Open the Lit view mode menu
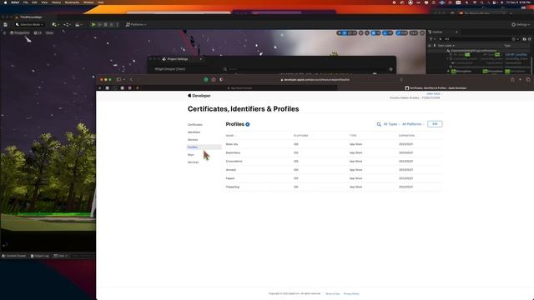 tap(38, 33)
